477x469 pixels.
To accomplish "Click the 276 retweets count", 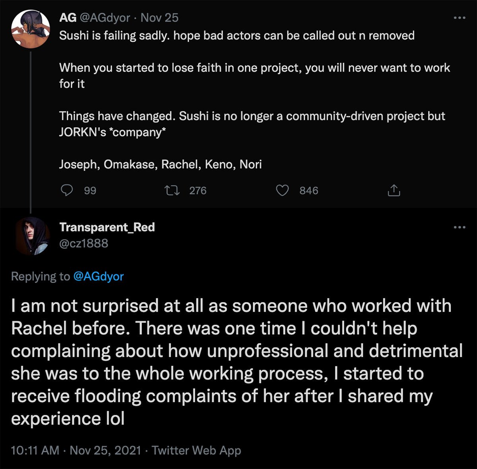I will (x=198, y=191).
